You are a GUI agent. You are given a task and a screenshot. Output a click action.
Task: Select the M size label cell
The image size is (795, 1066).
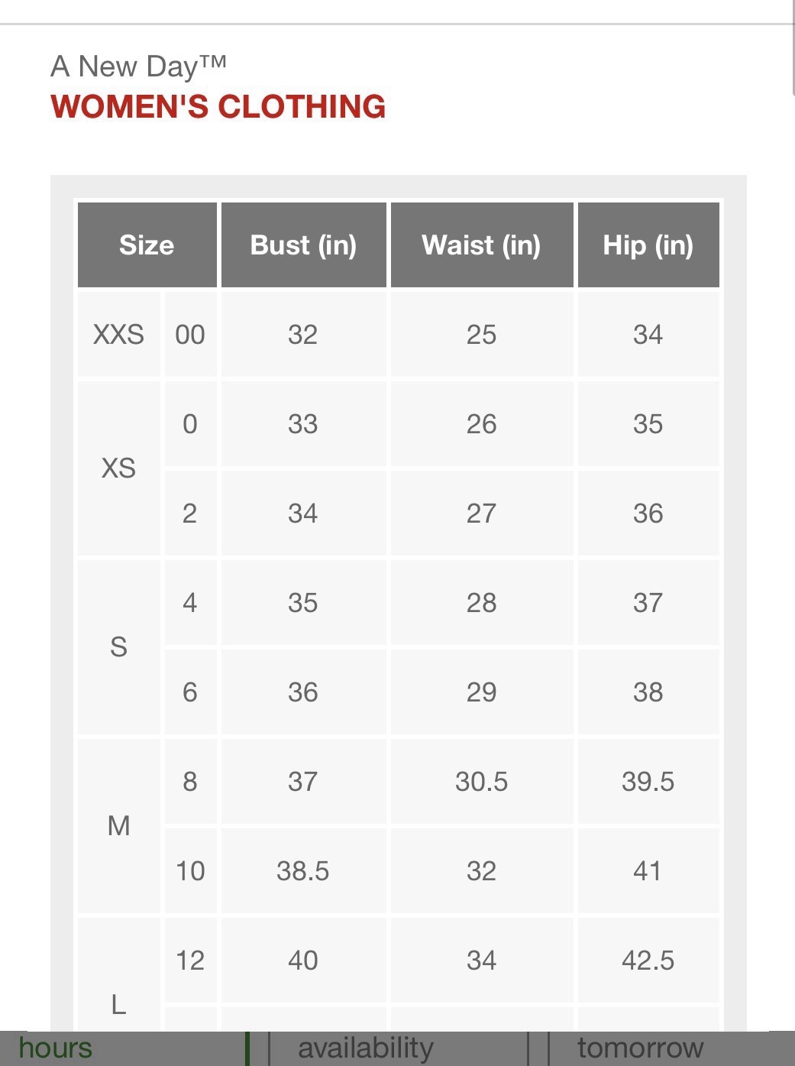click(x=118, y=826)
